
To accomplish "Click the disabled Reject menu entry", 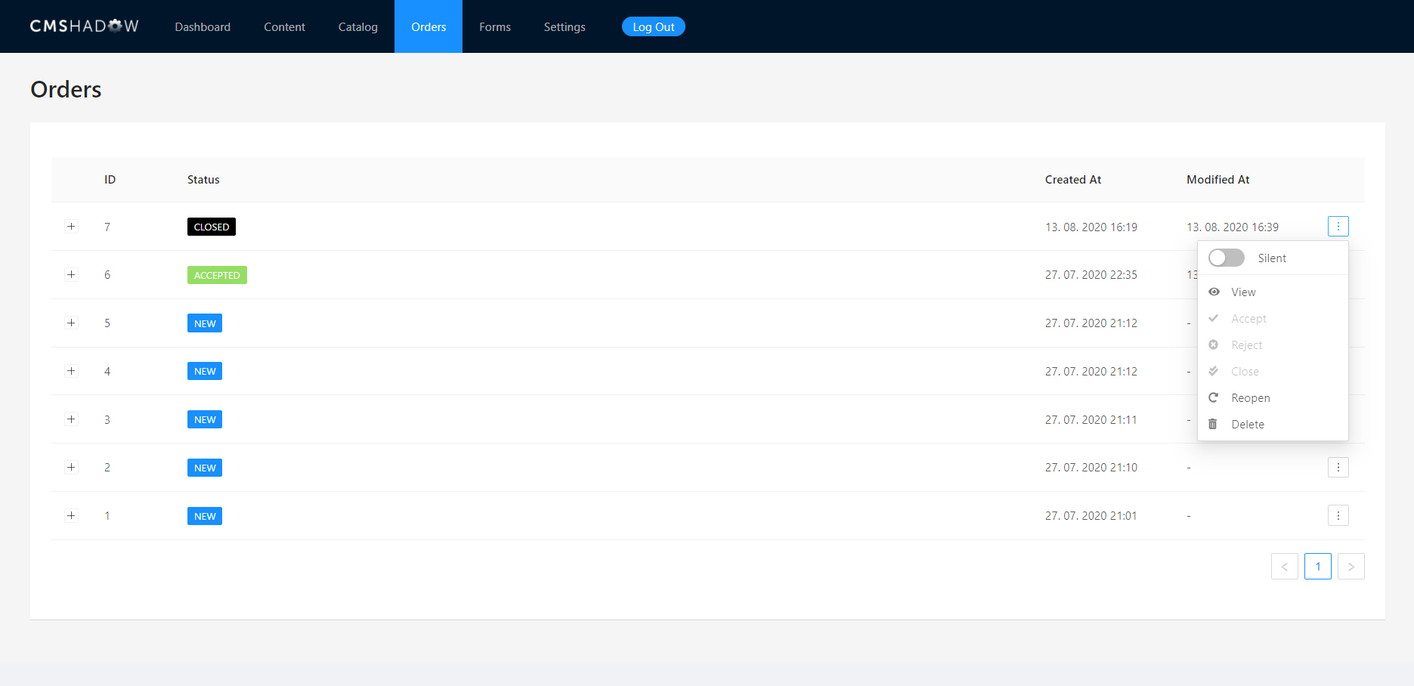I will 1273,345.
